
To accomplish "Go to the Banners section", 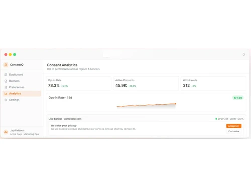I will point(22,81).
